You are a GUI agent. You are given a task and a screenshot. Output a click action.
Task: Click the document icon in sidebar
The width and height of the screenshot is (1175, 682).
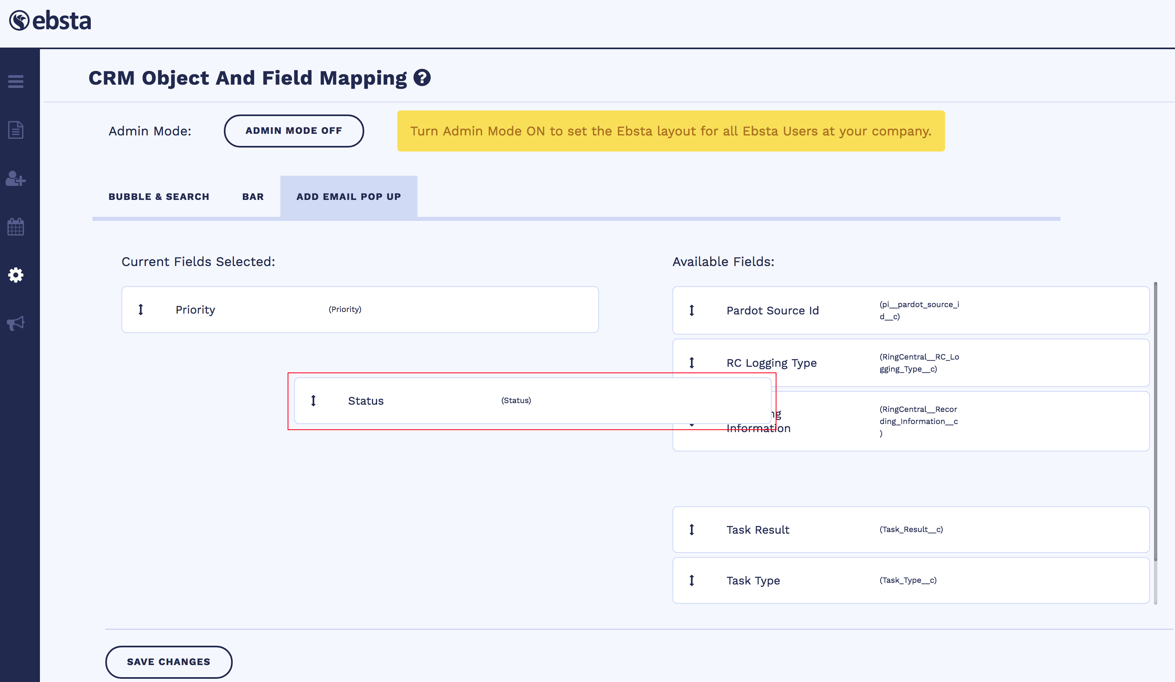(x=16, y=130)
